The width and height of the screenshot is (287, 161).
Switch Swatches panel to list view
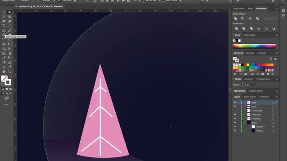(271, 59)
